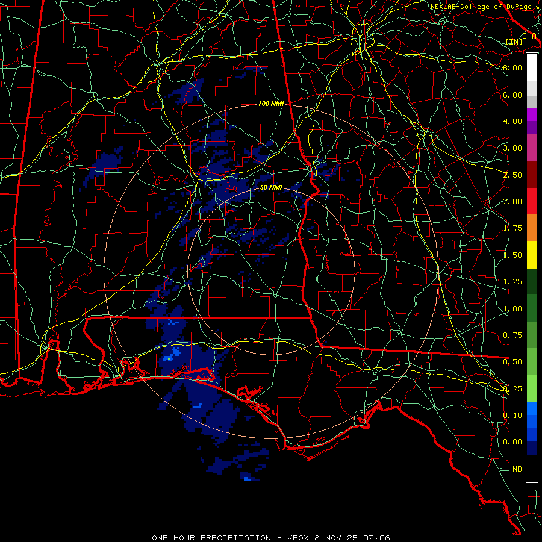Click the 3.00 legend value
Screen dimensions: 542x542
(512, 148)
